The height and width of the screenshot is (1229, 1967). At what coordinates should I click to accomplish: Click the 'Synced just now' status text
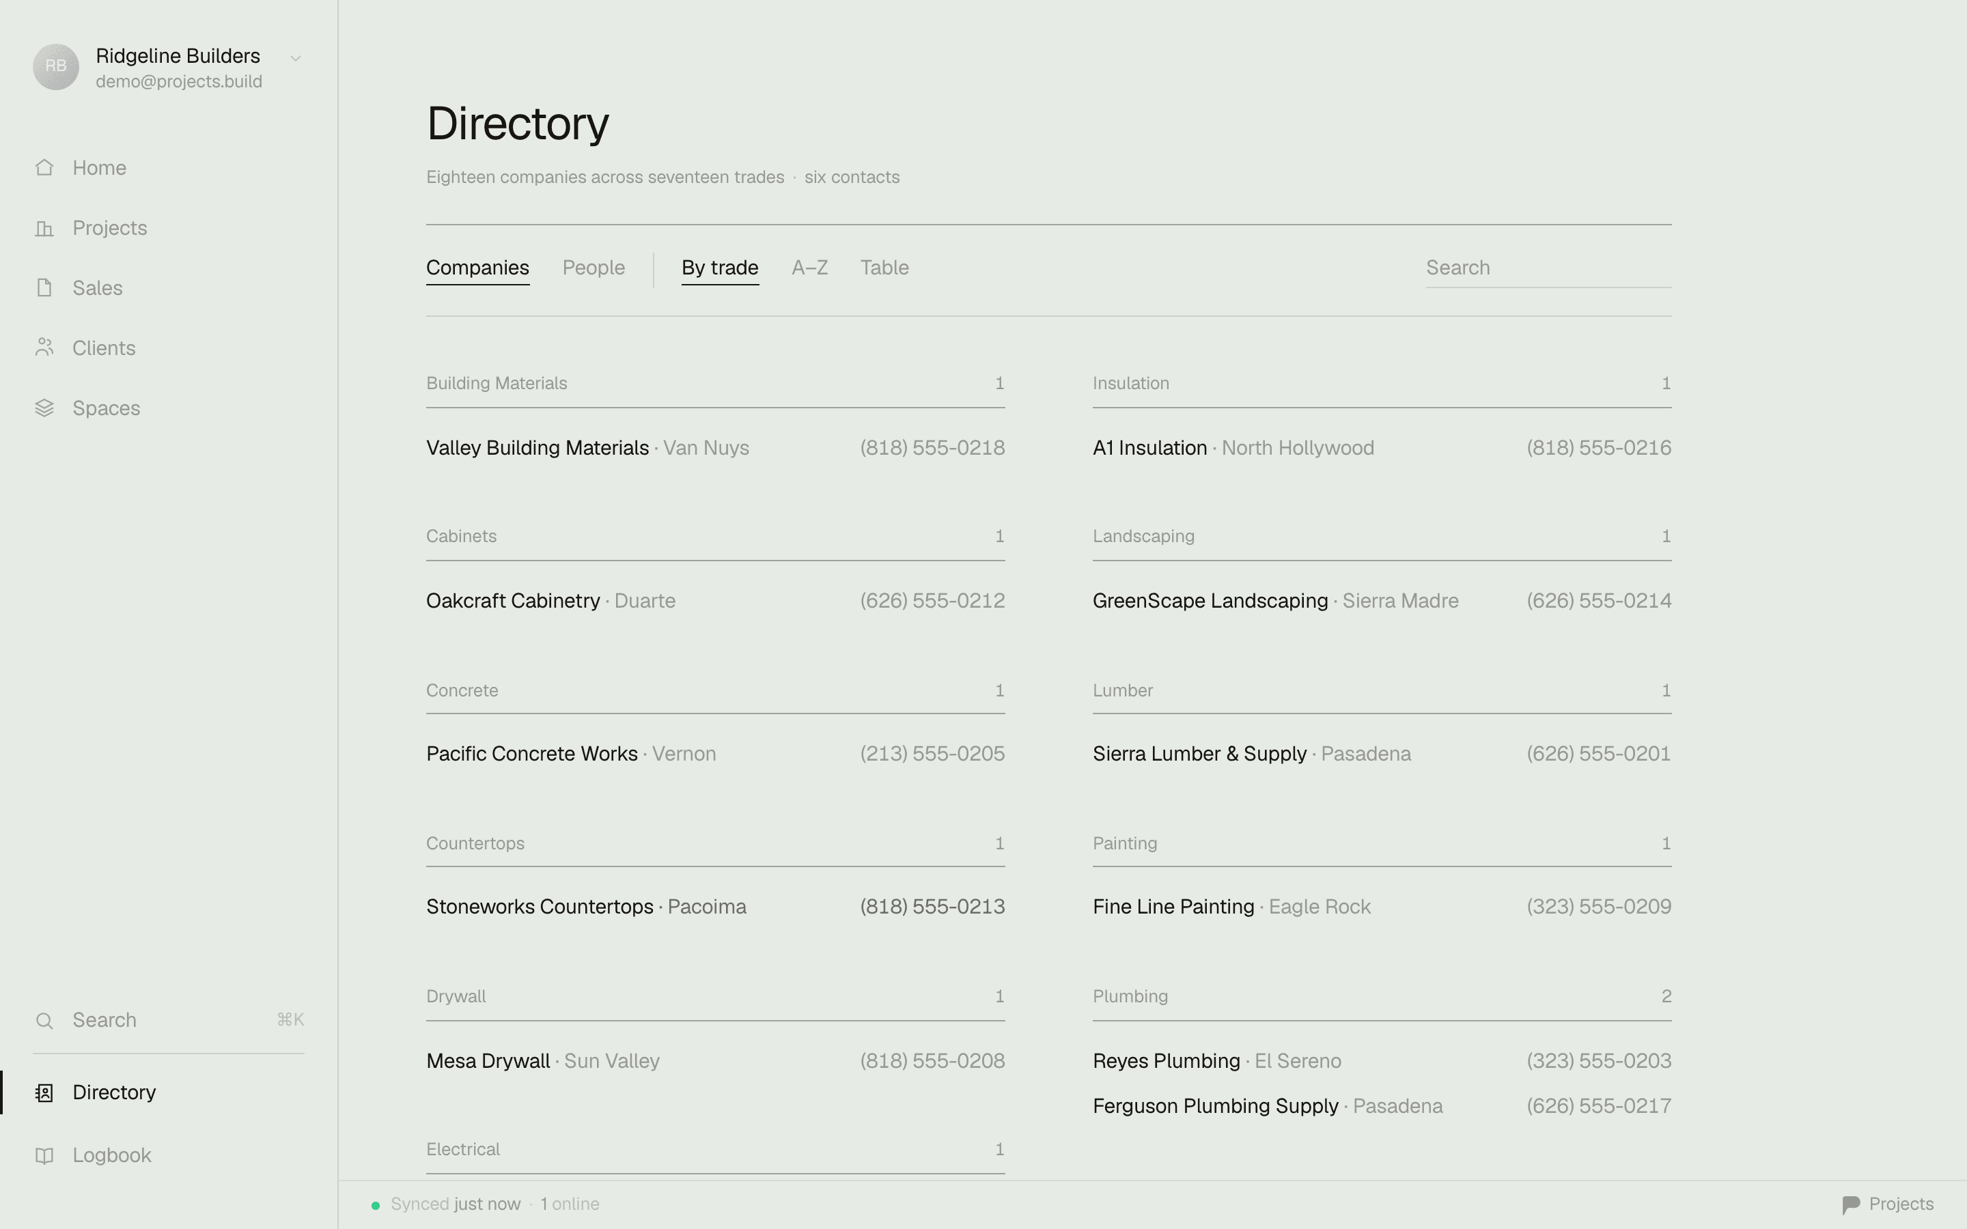pyautogui.click(x=455, y=1204)
